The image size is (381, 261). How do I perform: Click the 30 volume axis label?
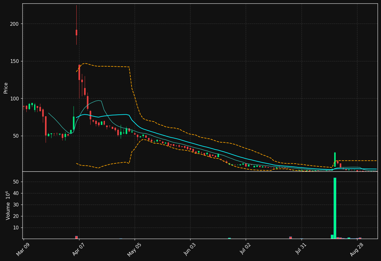16,205
